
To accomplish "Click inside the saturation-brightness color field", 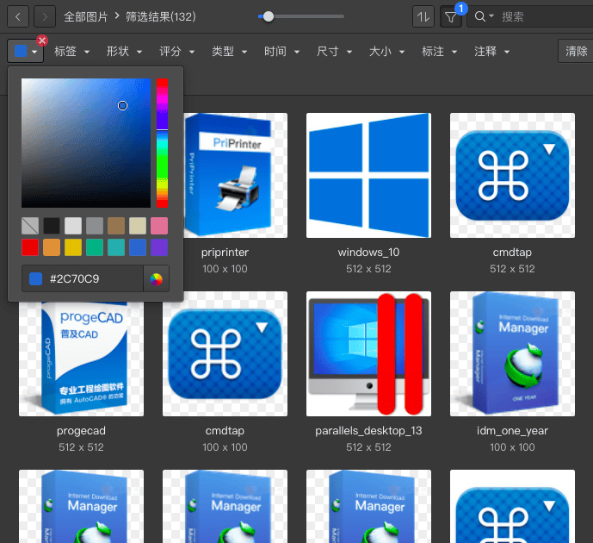I will tap(86, 143).
